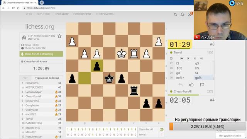Screen dimensions: 247x139
Task: Step forward one move
Action: pyautogui.click(x=195, y=58)
